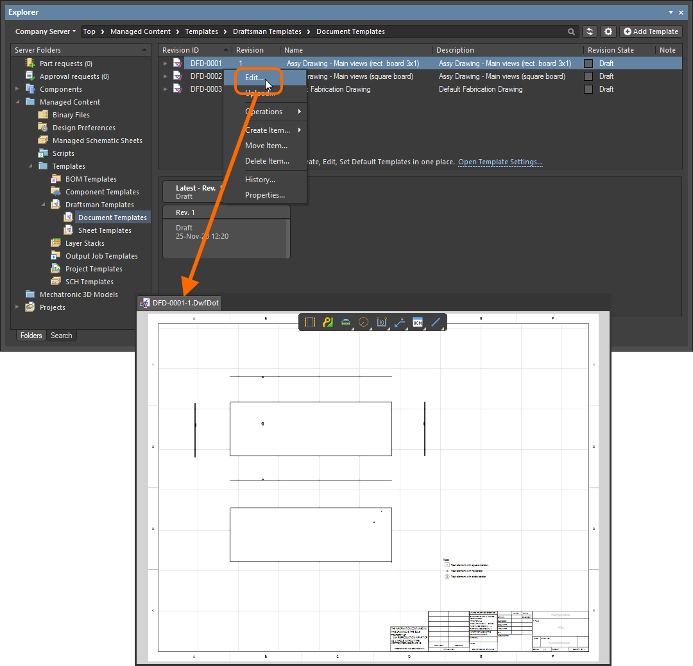Select History from the context menu
Viewport: 693px width, 666px height.
(260, 180)
